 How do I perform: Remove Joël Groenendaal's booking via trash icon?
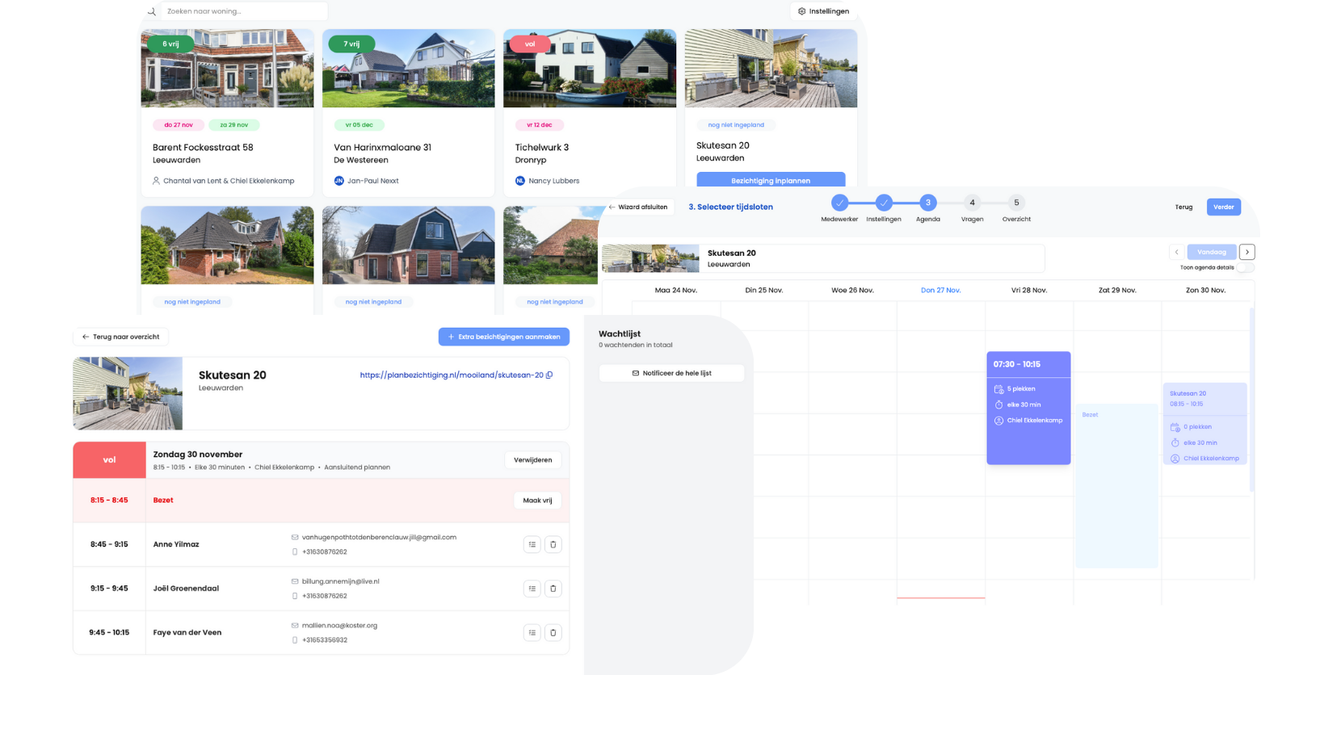553,589
